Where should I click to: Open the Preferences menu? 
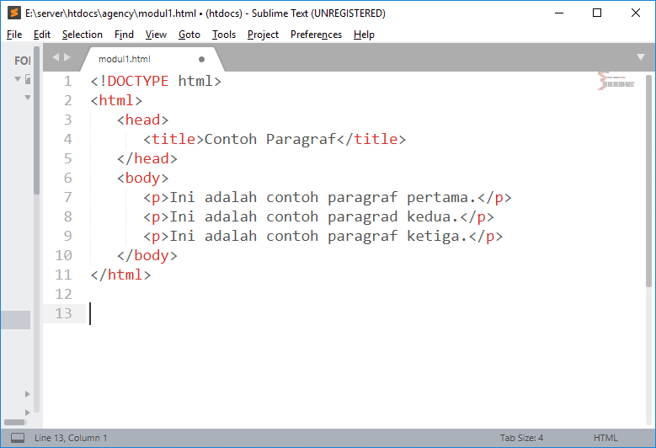point(316,35)
